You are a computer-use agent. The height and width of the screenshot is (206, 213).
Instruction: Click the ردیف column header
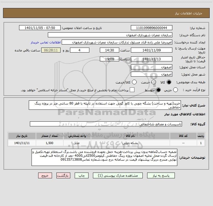(x=201, y=136)
